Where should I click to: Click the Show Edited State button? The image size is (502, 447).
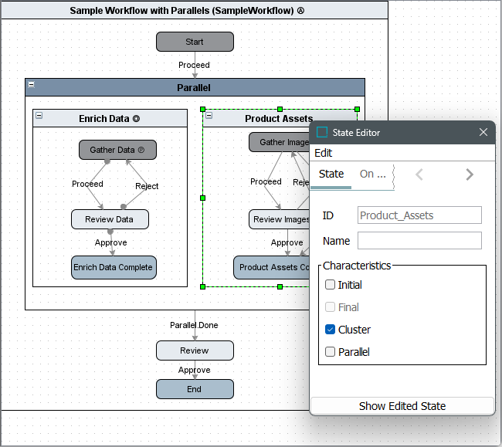click(x=402, y=406)
